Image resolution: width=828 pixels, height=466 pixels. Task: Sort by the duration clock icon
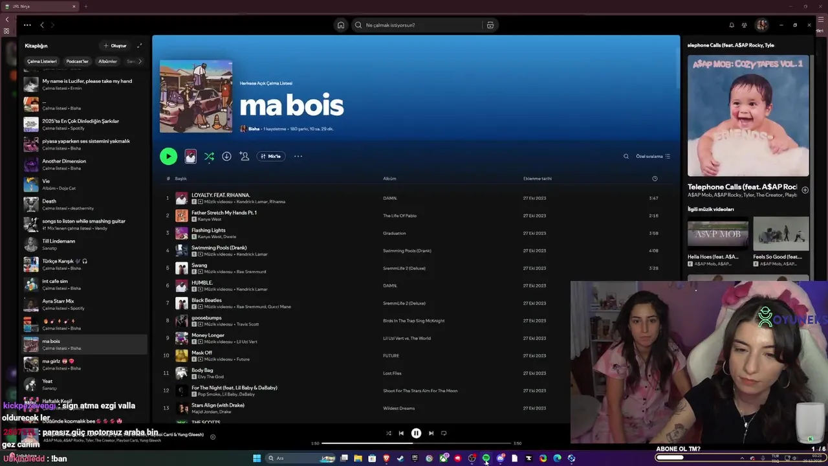click(655, 179)
